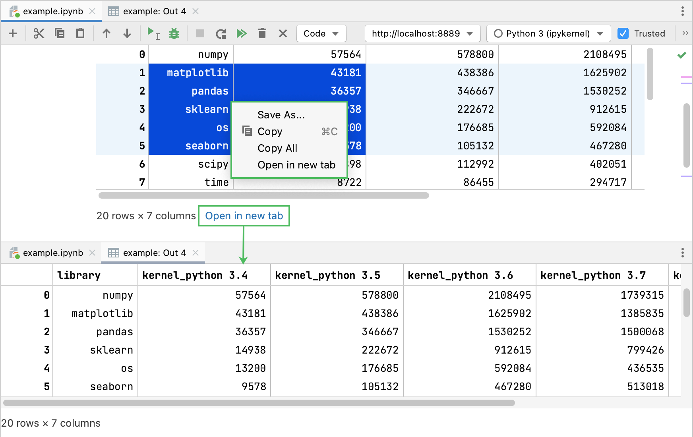
Task: Move cell down with arrow icon
Action: [127, 33]
